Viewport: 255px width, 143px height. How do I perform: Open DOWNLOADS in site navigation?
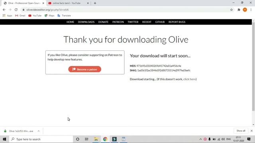click(x=86, y=22)
